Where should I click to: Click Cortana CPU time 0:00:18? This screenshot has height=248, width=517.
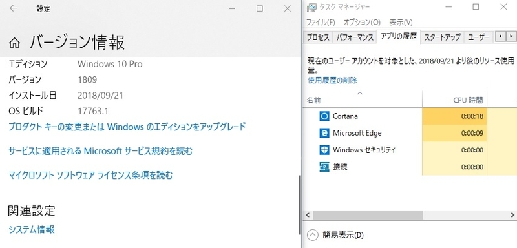(472, 116)
